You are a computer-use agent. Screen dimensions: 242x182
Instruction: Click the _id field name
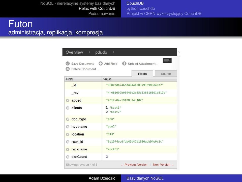(74, 85)
